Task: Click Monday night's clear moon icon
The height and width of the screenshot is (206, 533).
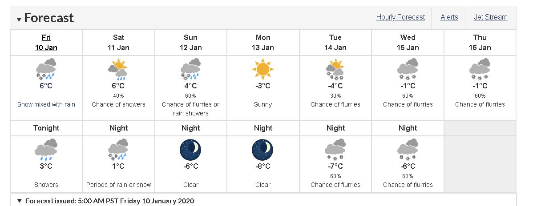Action: pos(263,150)
